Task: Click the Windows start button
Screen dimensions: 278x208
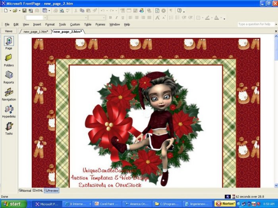Action: click(14, 204)
